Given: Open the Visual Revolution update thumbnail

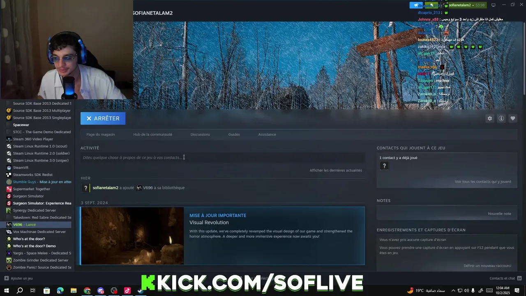Looking at the screenshot, I should 132,236.
